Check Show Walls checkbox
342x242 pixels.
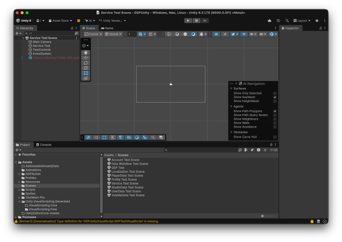[x=275, y=123]
